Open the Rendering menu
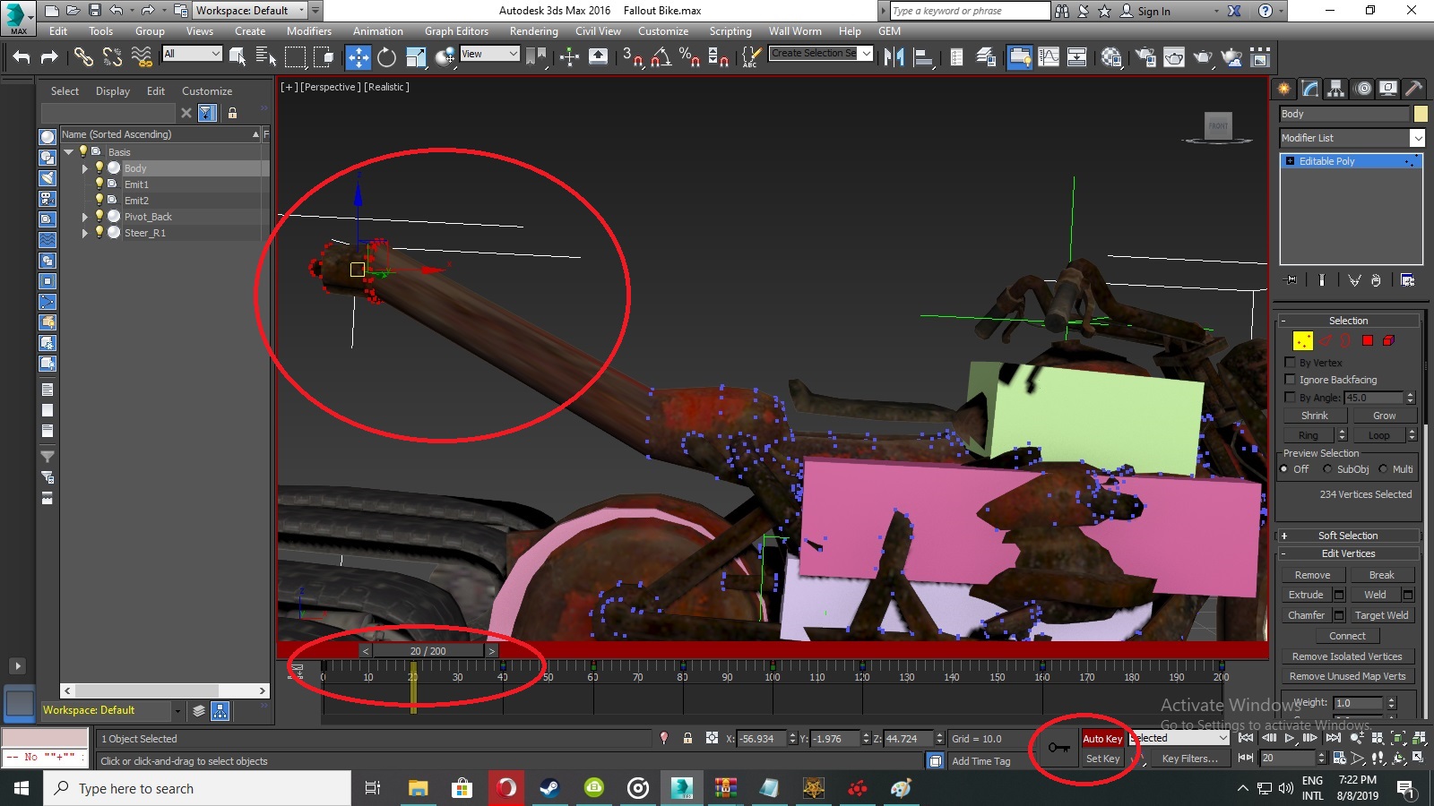The image size is (1434, 806). point(533,31)
